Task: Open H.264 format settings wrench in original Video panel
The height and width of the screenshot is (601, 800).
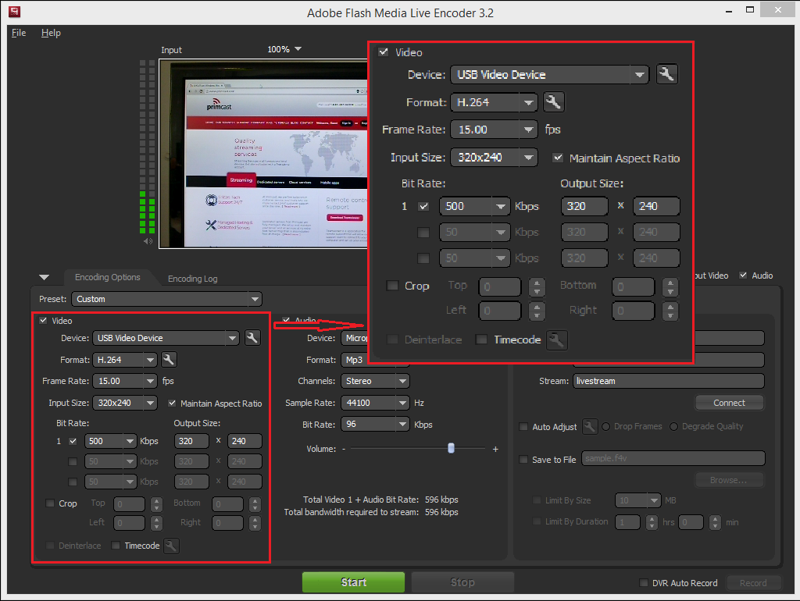Action: pos(169,359)
